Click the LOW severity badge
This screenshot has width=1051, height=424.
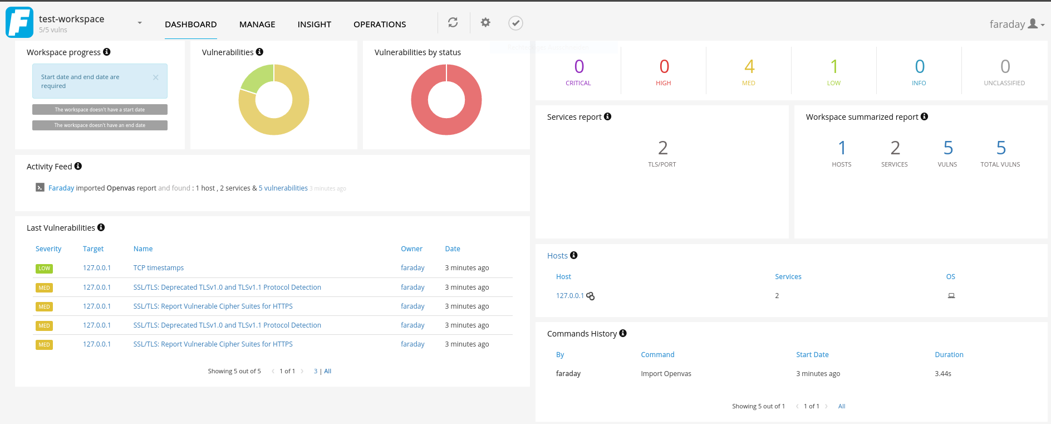coord(45,269)
